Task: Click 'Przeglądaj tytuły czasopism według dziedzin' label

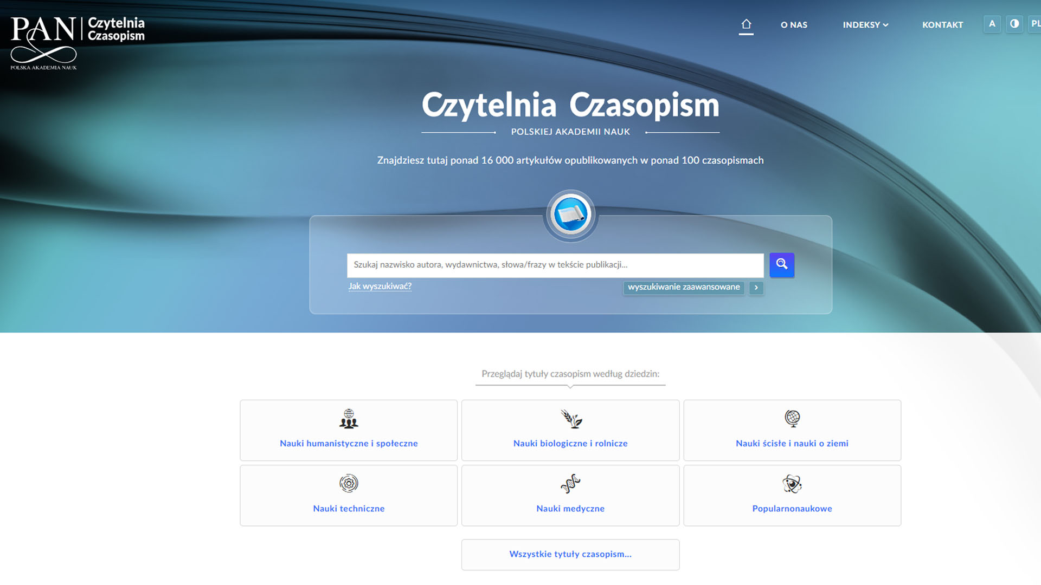Action: pyautogui.click(x=570, y=374)
